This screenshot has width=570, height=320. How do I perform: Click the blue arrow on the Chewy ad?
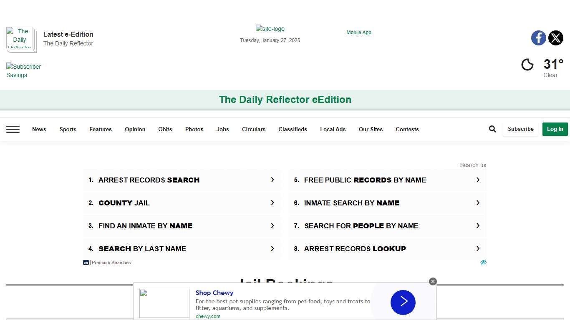(x=403, y=302)
